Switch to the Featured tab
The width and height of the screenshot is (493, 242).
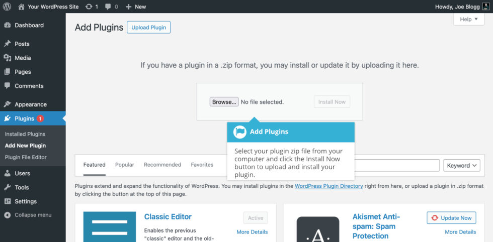coord(95,165)
